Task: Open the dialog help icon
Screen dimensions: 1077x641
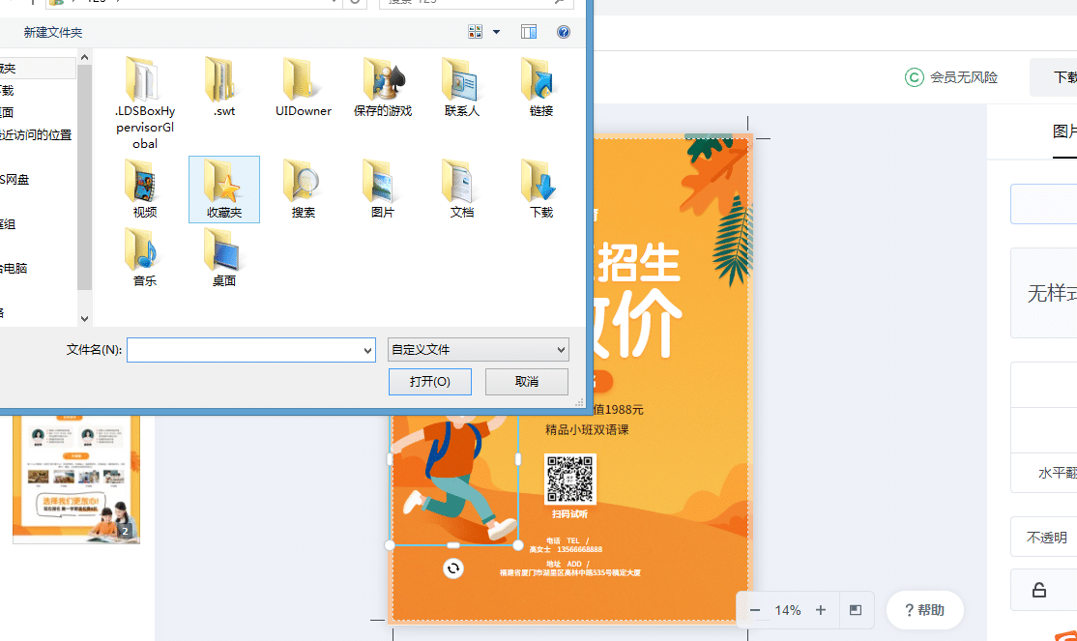Action: 564,32
